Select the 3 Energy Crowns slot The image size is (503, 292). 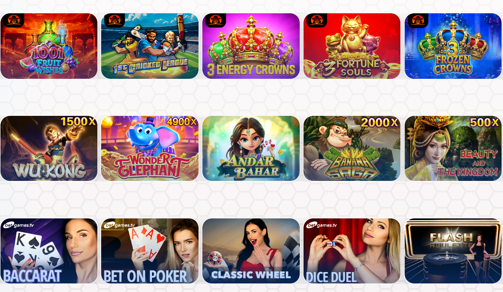pyautogui.click(x=251, y=46)
